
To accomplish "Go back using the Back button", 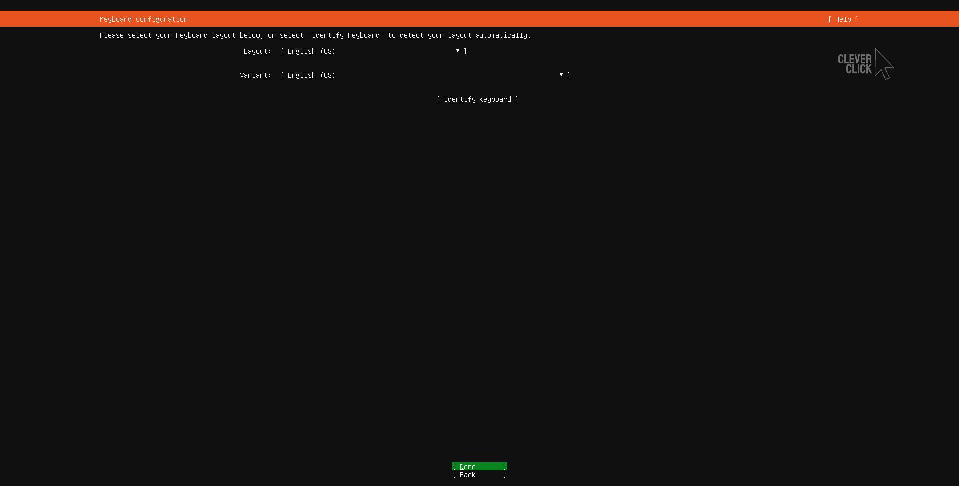I will [479, 475].
